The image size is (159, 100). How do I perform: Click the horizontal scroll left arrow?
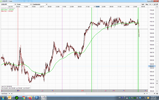click(x=12, y=94)
